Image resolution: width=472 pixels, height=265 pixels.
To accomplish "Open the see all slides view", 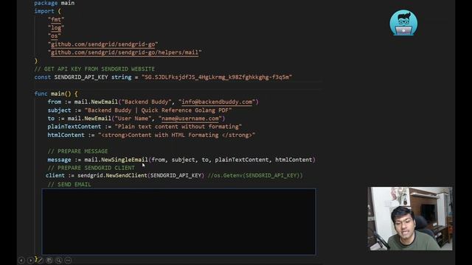I will pos(49,260).
